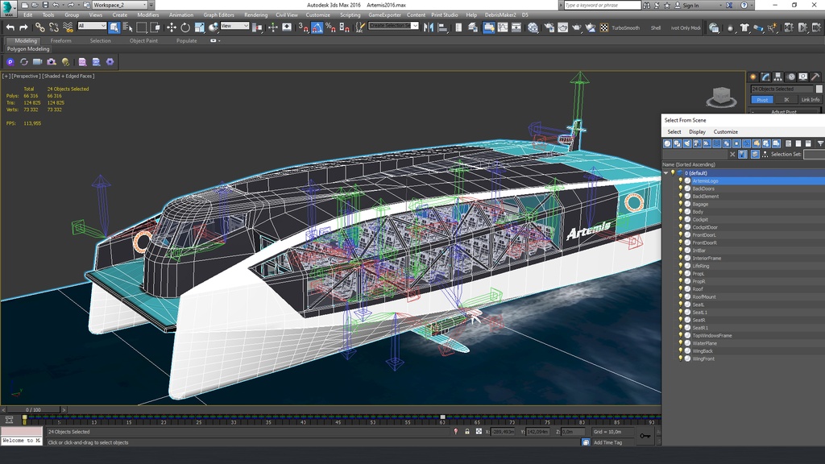Toggle light bulb visibility for Cockpit object
The width and height of the screenshot is (825, 464).
pos(680,220)
